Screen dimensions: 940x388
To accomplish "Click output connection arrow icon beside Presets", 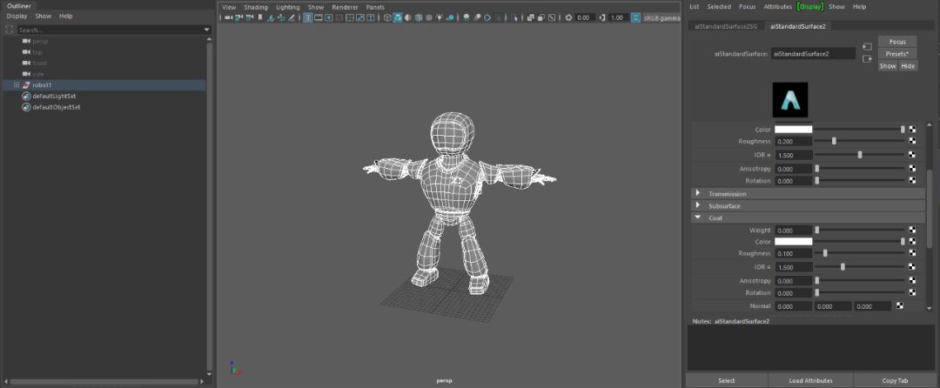I will tap(867, 58).
